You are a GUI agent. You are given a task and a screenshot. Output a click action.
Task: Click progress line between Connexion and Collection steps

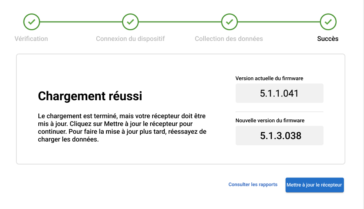[x=180, y=22]
